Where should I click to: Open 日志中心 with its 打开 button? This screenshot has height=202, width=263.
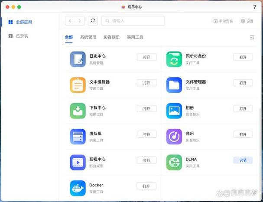pos(146,57)
